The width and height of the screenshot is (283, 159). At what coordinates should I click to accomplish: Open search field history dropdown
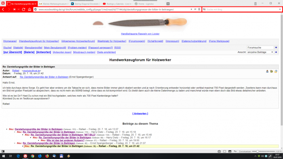[x=280, y=9]
